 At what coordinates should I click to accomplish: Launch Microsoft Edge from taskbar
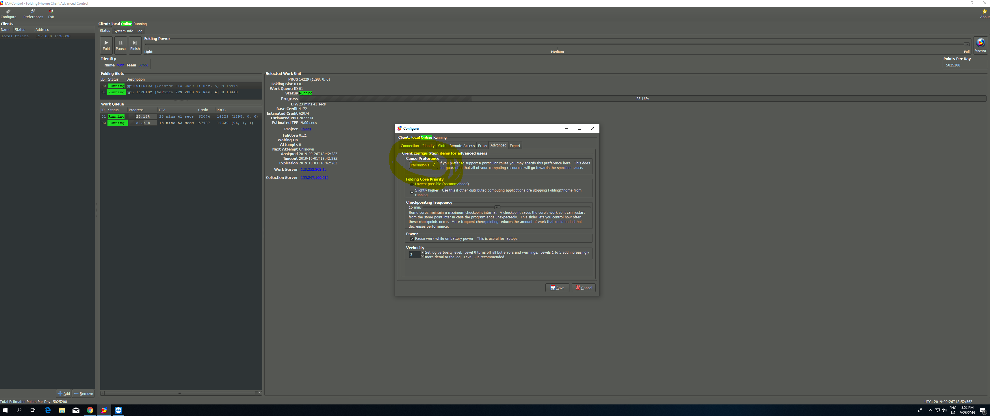[48, 410]
